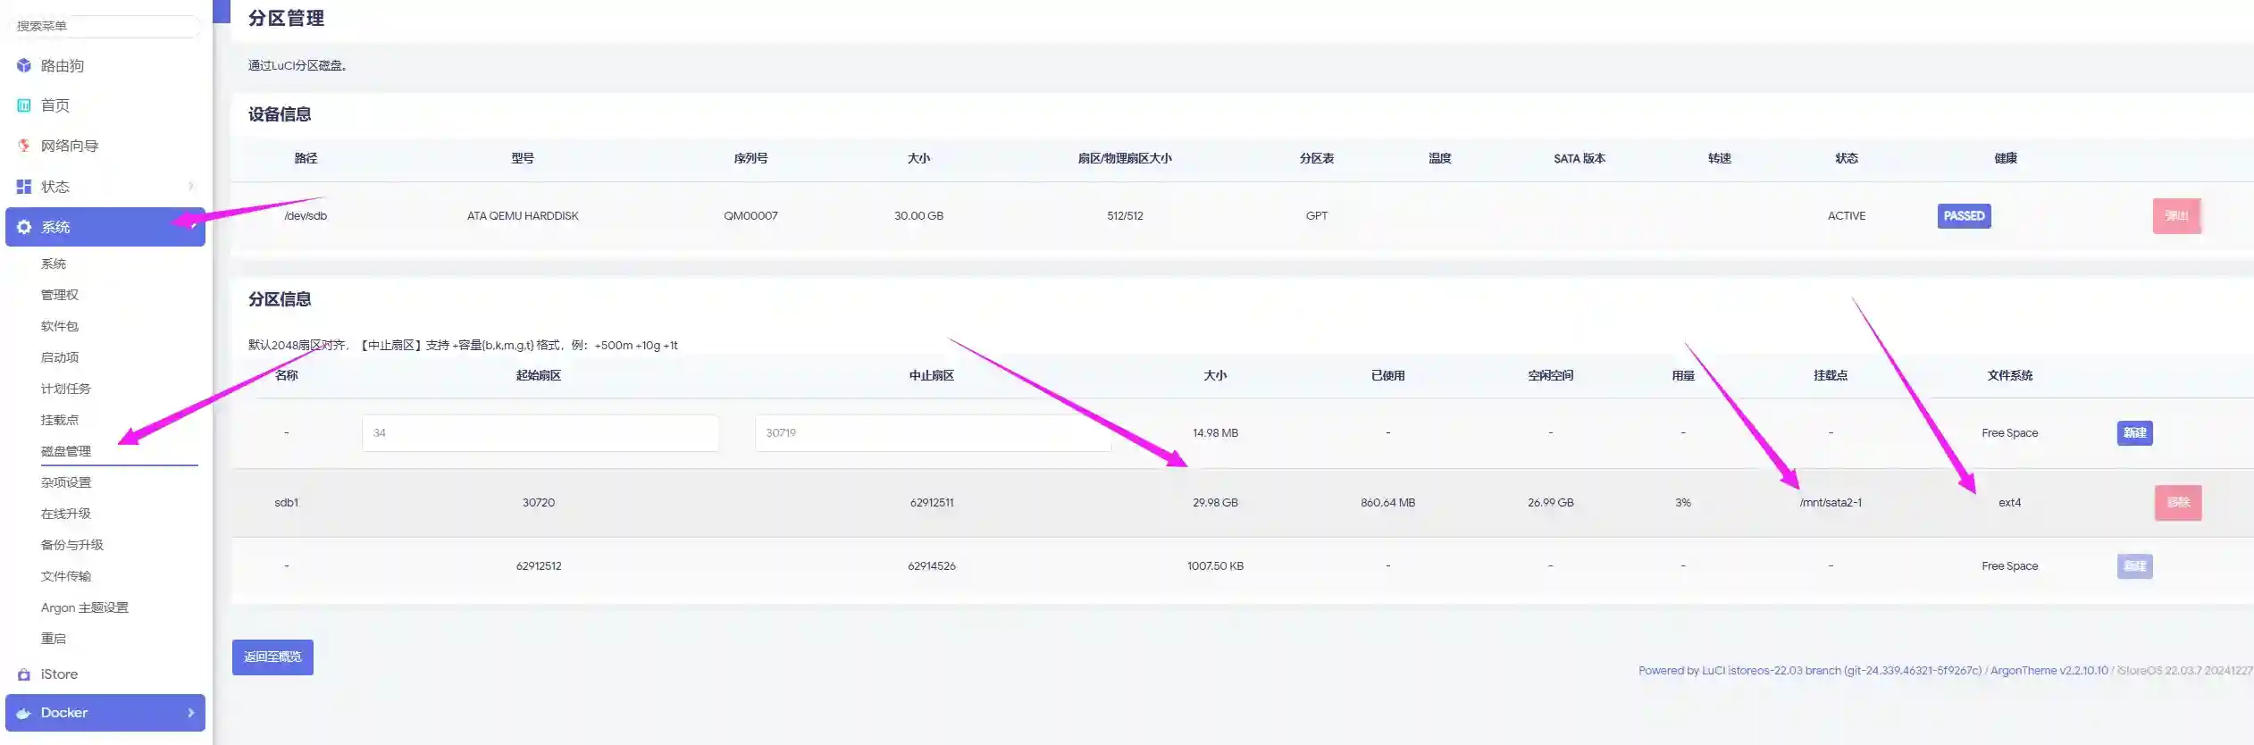Click the iStore bag icon

coord(24,674)
